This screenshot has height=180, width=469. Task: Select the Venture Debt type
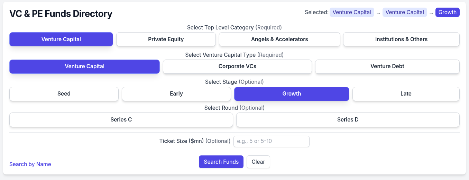coord(387,66)
